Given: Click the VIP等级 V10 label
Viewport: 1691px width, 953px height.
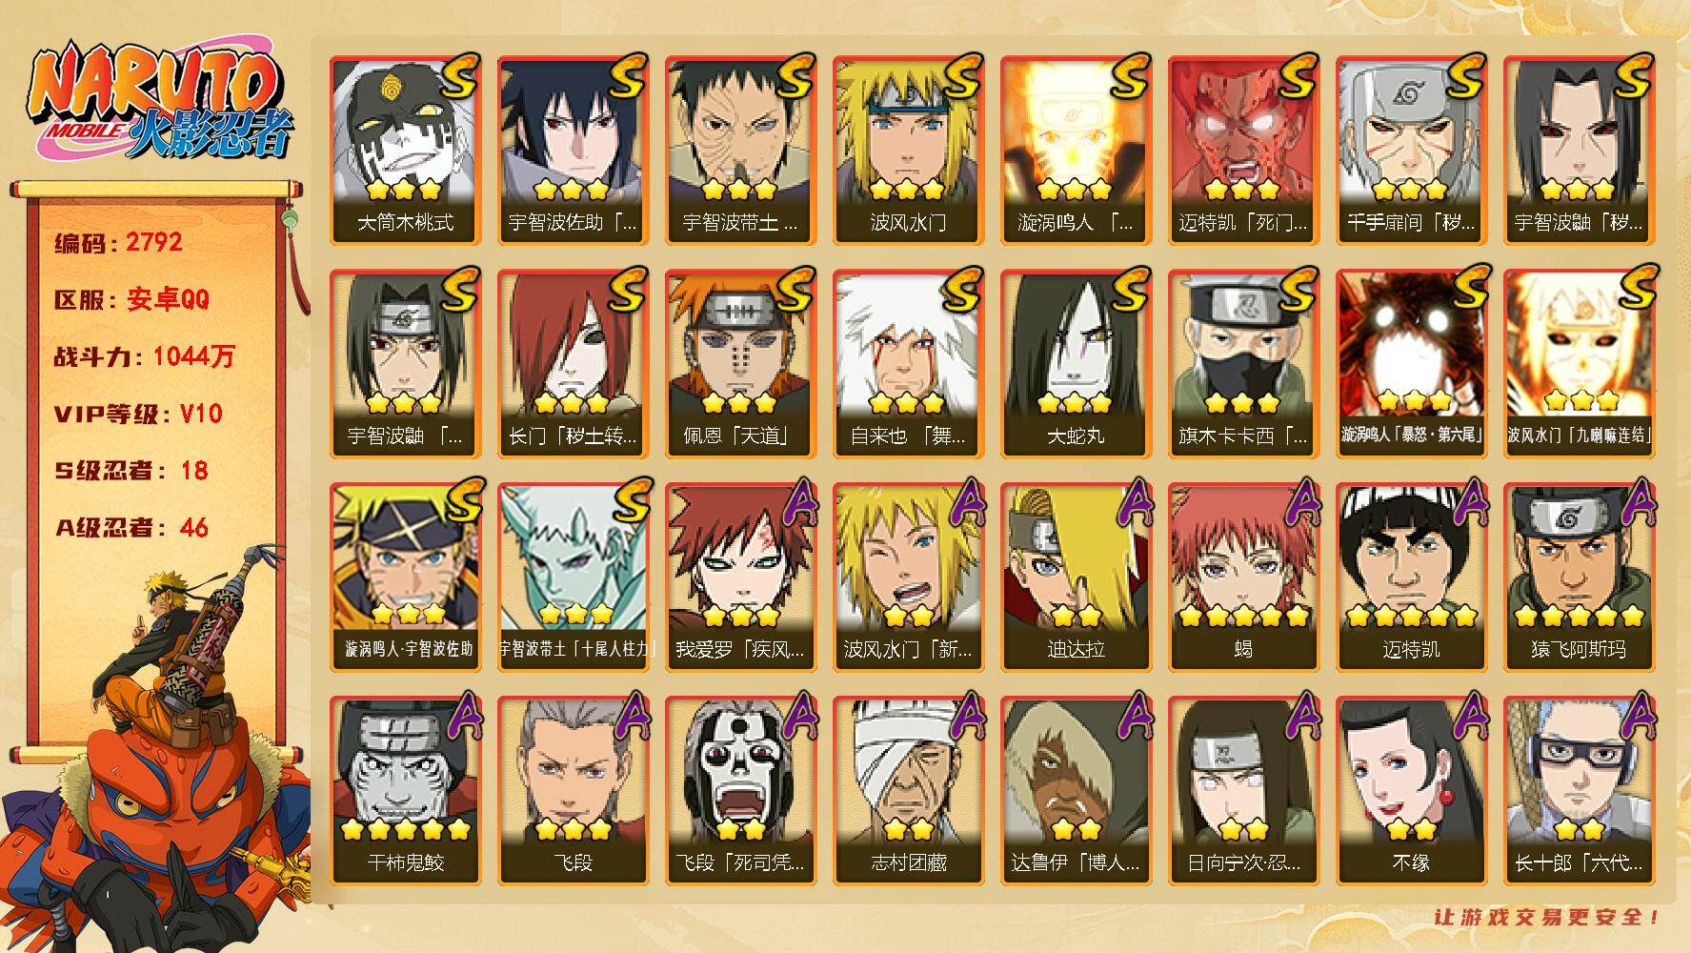Looking at the screenshot, I should (x=138, y=414).
